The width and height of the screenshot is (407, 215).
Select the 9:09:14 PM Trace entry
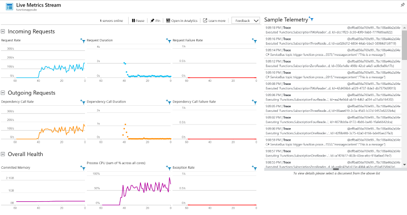click(333, 52)
